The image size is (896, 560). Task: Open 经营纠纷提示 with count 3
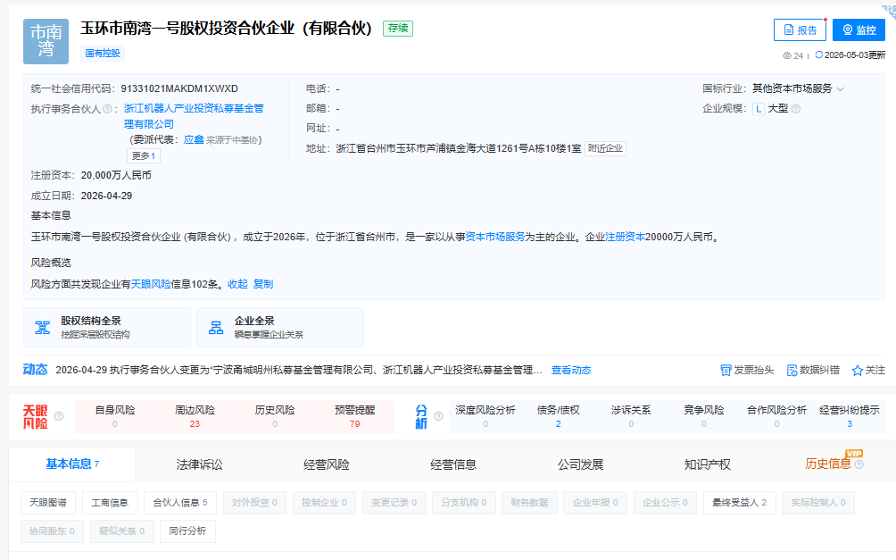(850, 416)
